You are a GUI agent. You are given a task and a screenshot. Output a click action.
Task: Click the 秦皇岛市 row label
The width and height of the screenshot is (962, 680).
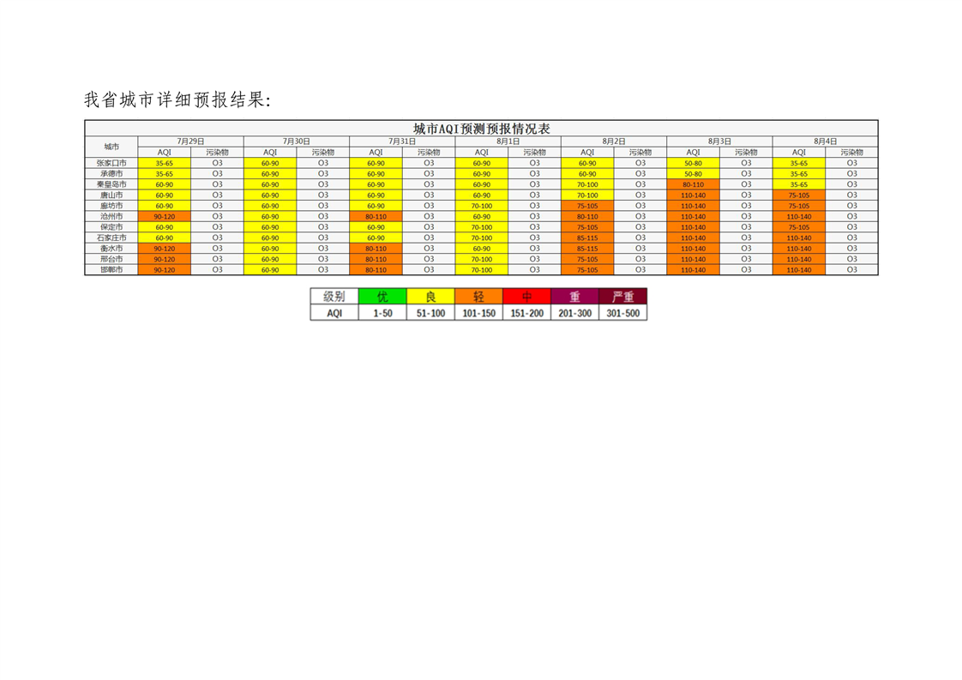111,184
